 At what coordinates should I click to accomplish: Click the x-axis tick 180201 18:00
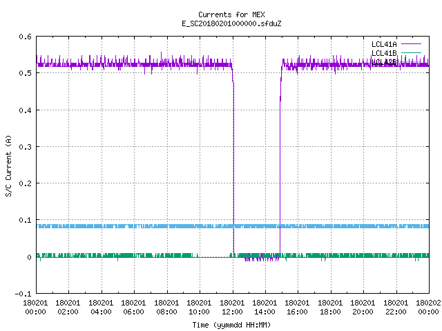coord(330,307)
